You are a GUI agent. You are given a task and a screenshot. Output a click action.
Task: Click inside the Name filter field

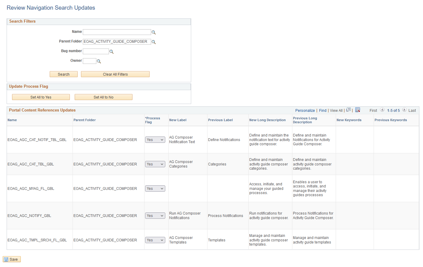(117, 32)
